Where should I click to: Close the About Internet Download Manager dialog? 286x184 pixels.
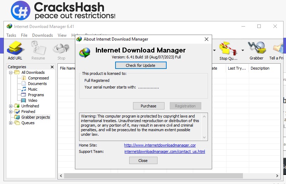click(207, 39)
